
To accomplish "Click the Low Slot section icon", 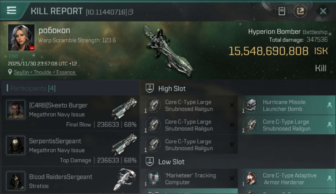I will click(150, 162).
